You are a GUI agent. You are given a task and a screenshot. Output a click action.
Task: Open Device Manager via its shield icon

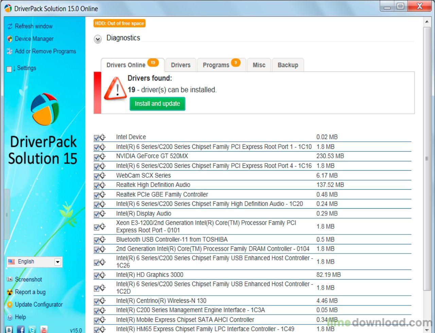tap(10, 39)
